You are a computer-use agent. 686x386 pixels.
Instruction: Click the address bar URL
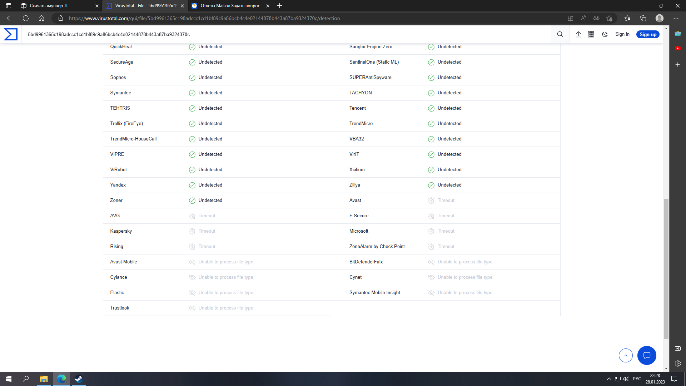click(x=204, y=18)
